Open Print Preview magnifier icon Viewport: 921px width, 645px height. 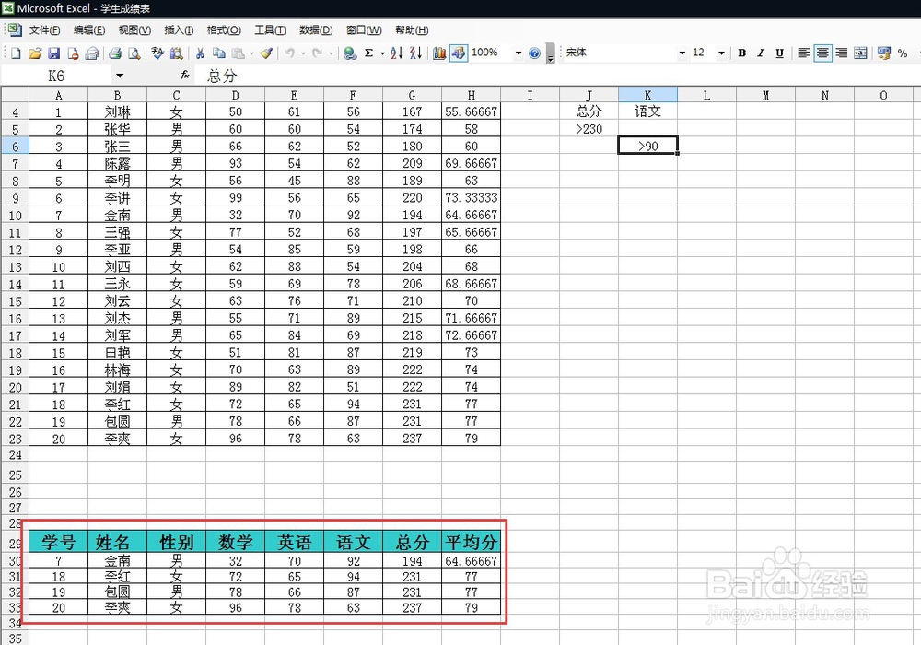[134, 53]
